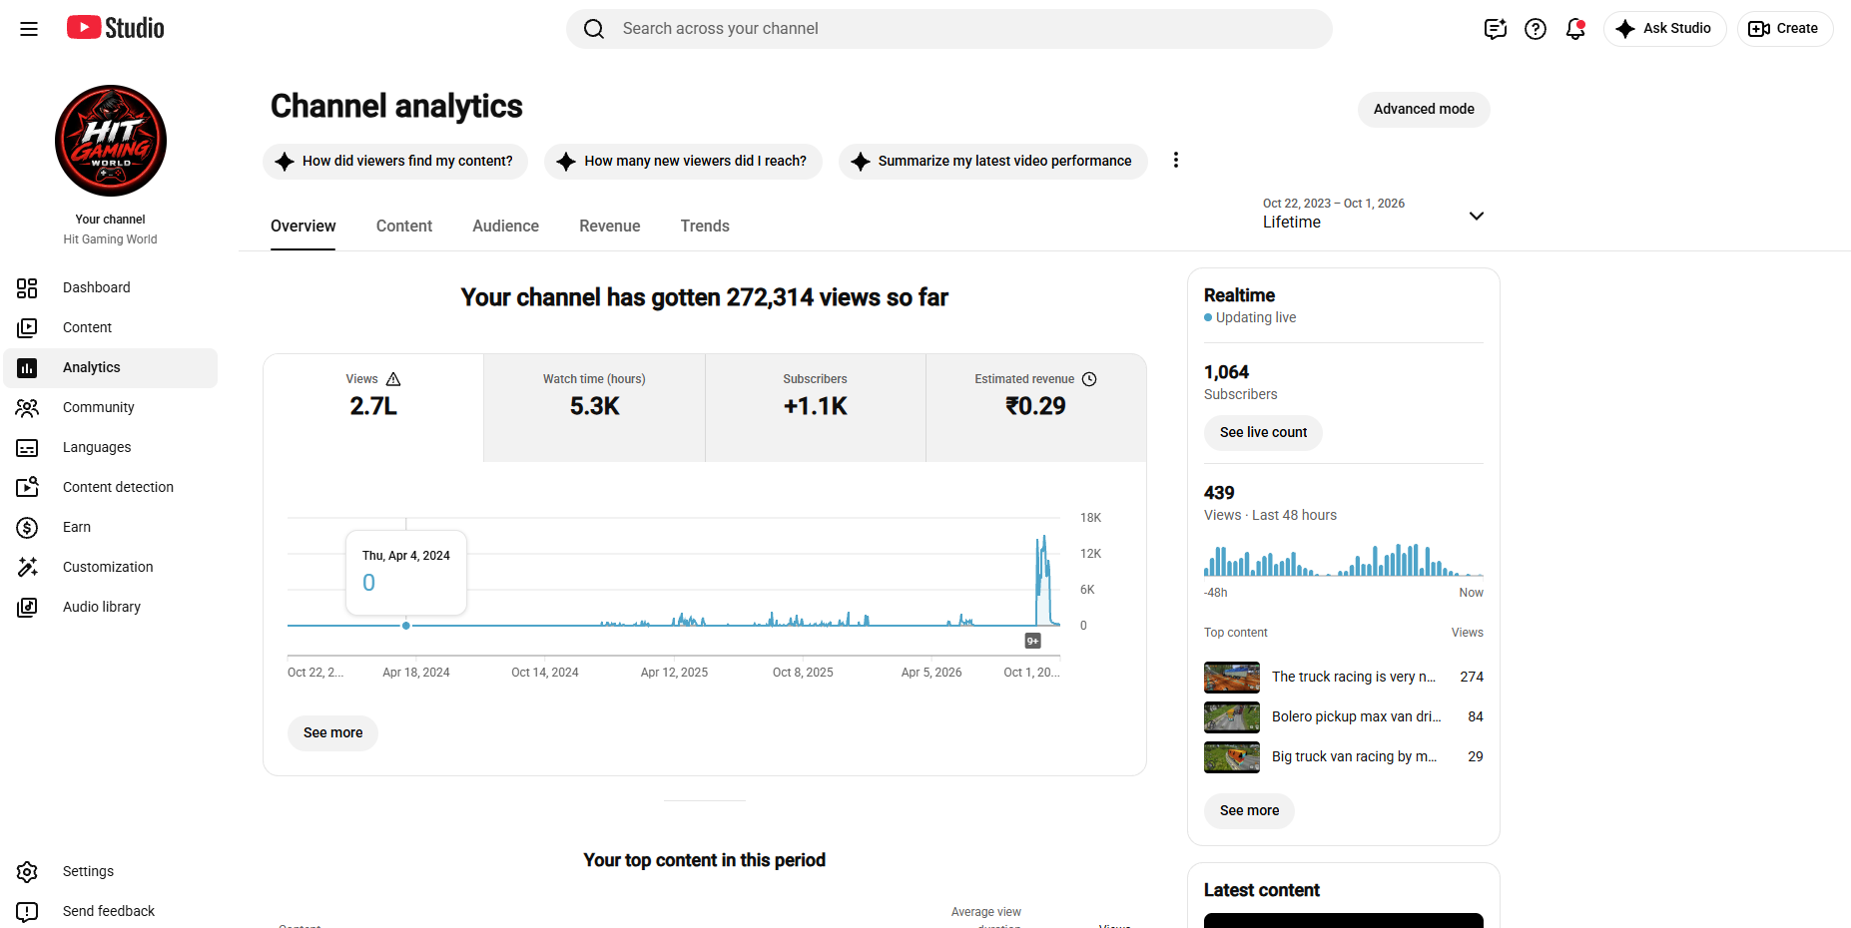The image size is (1851, 928).
Task: Open the send feedback comment icon in header
Action: click(1495, 29)
